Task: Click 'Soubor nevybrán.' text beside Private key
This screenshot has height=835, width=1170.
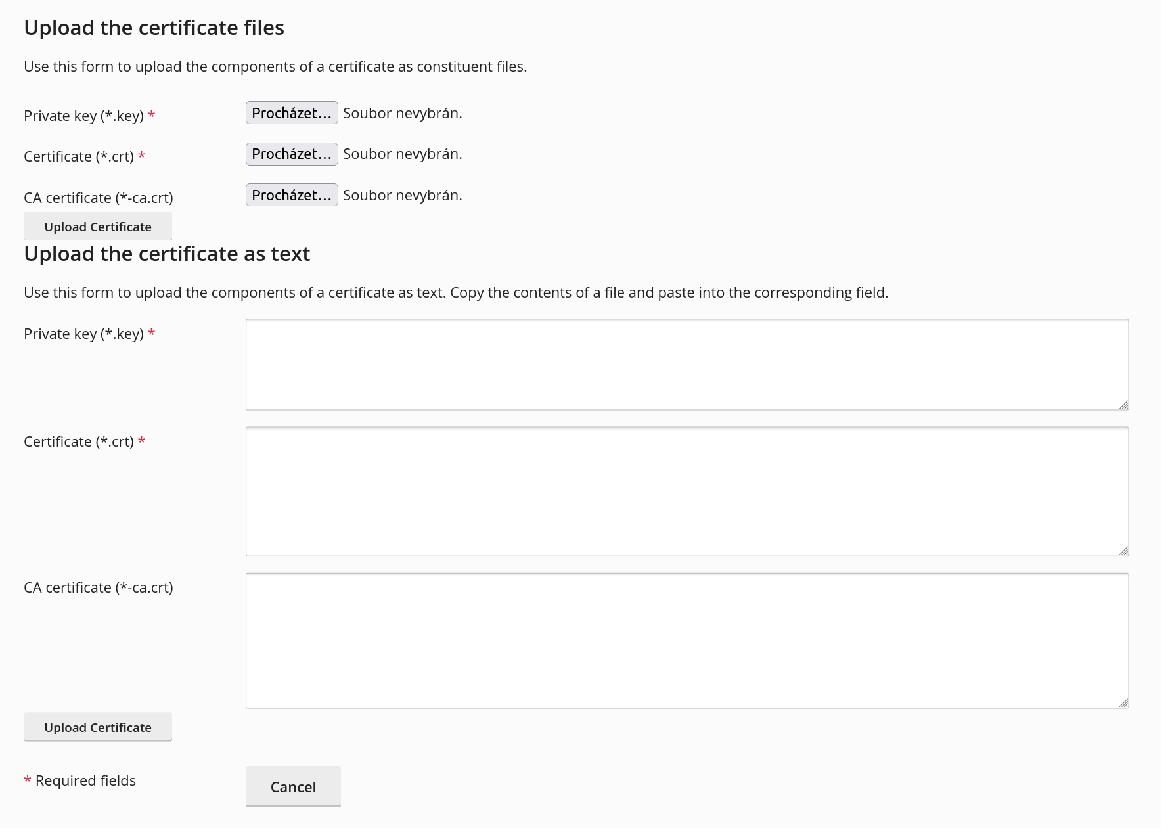Action: [402, 113]
